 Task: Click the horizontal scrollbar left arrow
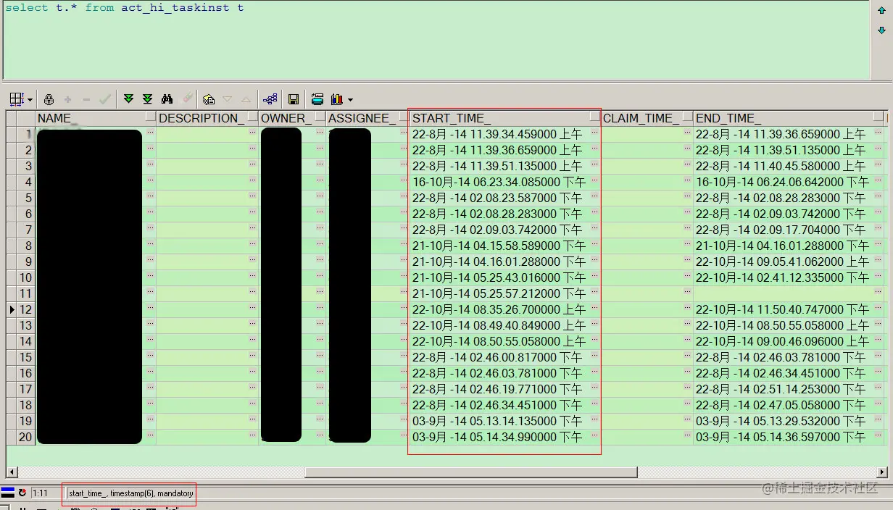[11, 472]
